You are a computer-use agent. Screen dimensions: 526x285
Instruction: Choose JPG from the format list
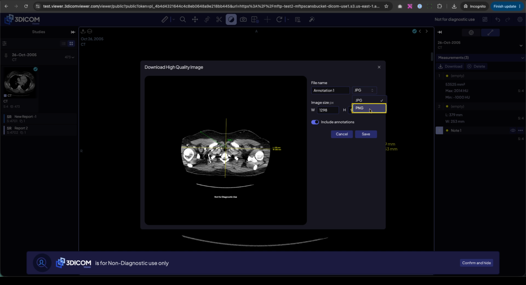(369, 100)
